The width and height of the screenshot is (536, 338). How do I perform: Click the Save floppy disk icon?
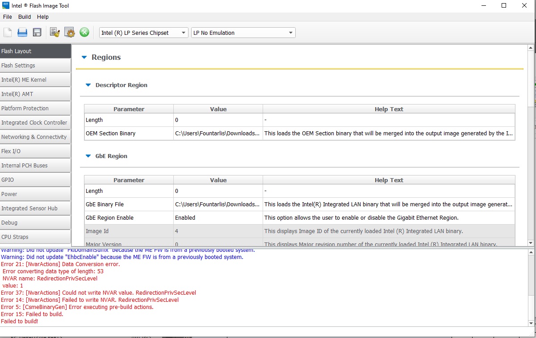point(37,33)
